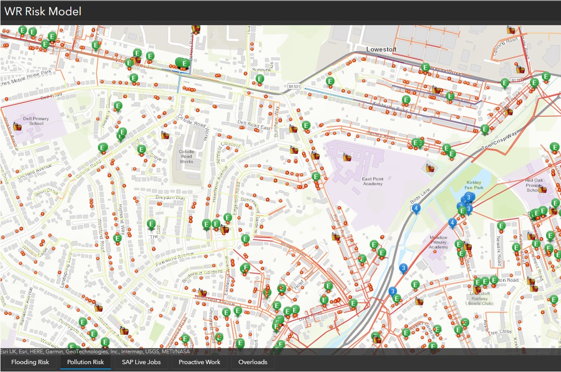Open the blue cluster marker labeled 4 on Birds Lane
Image resolution: width=561 pixels, height=372 pixels.
(x=416, y=208)
